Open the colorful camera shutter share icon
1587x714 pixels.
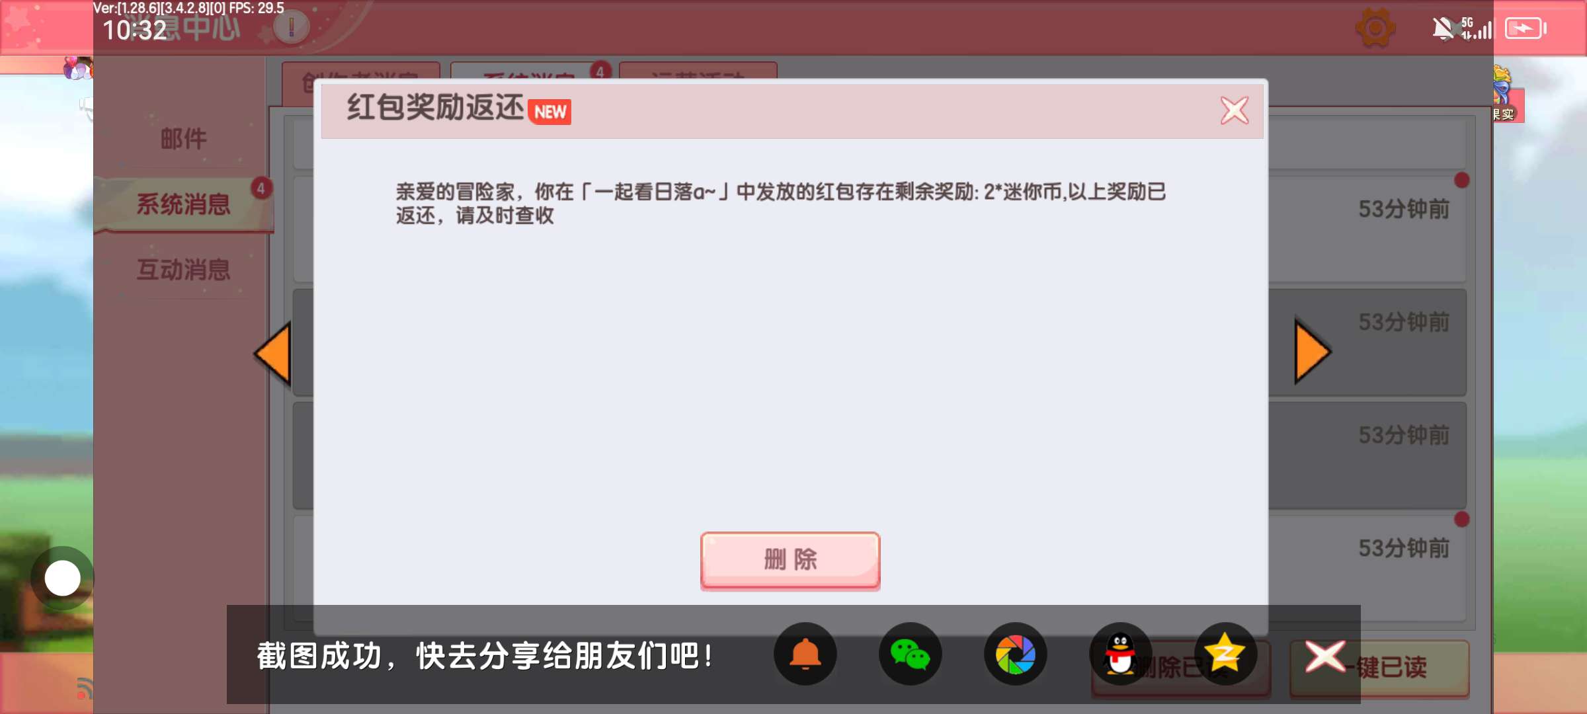(1015, 654)
